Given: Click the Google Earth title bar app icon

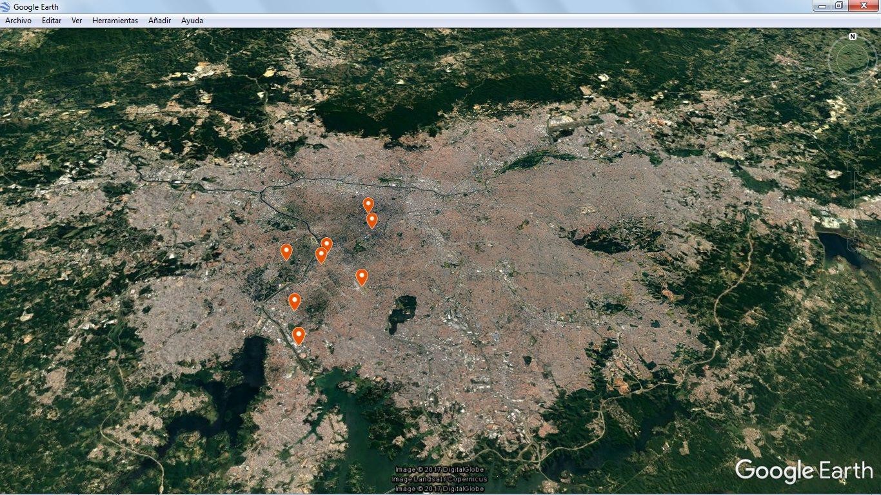Looking at the screenshot, I should point(6,6).
